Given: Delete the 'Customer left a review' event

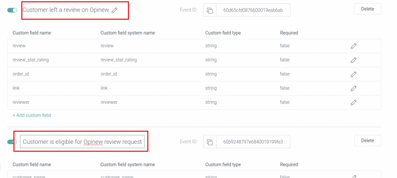Looking at the screenshot, I should [x=368, y=9].
